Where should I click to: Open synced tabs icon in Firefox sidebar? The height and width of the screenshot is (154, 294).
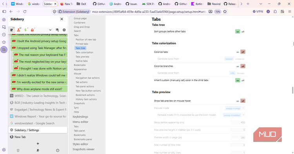[x=4, y=27]
